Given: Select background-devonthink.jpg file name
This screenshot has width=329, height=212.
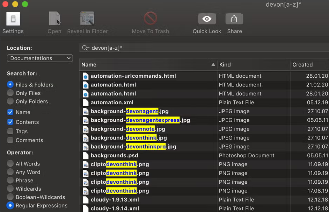Looking at the screenshot, I should pyautogui.click(x=129, y=138).
